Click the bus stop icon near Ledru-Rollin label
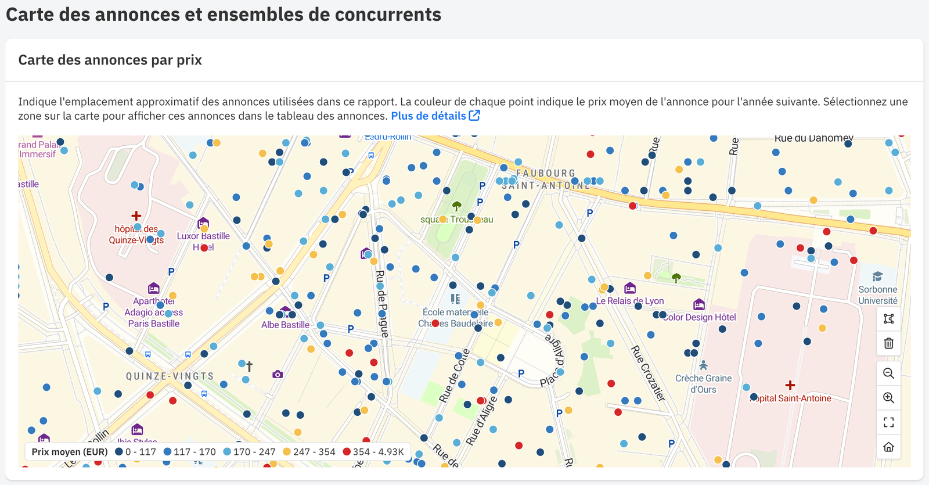 [x=371, y=155]
